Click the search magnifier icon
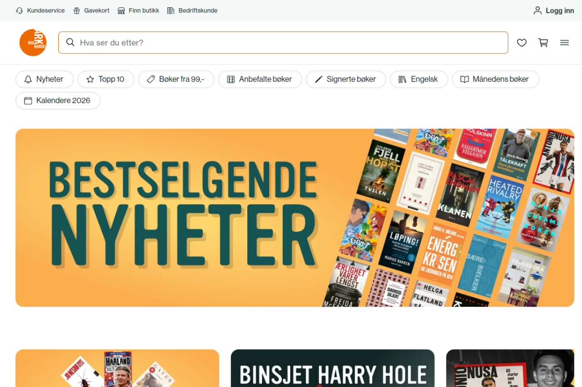Viewport: 582px width, 387px height. pyautogui.click(x=70, y=42)
